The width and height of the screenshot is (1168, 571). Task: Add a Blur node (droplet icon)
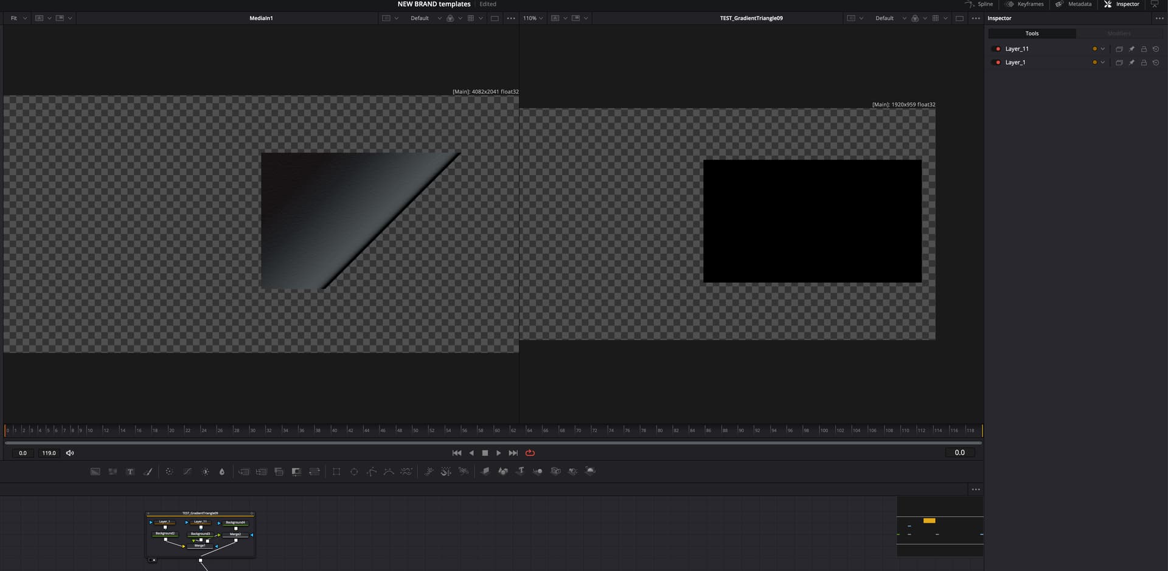[222, 472]
